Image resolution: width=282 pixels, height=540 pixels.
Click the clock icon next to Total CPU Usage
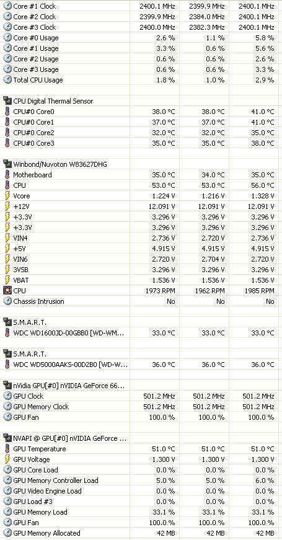click(x=7, y=80)
